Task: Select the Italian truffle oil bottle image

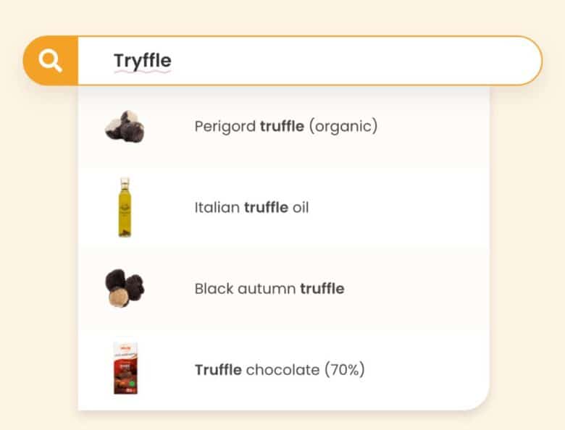Action: pyautogui.click(x=125, y=207)
